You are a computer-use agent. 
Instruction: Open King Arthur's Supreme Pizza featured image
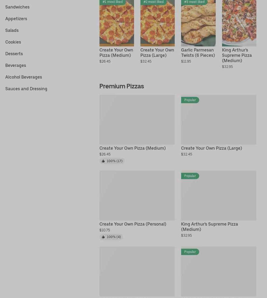click(x=239, y=24)
